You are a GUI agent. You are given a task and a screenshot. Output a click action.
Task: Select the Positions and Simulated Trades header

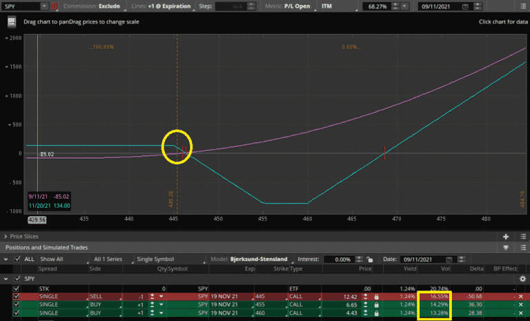(45, 246)
